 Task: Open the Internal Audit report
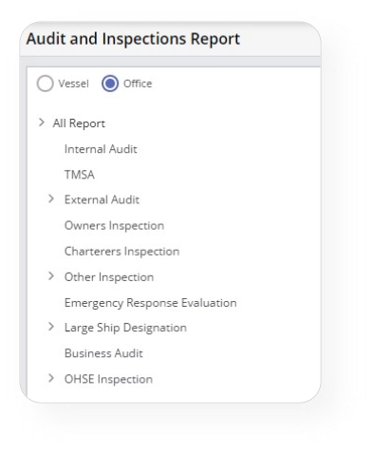101,149
